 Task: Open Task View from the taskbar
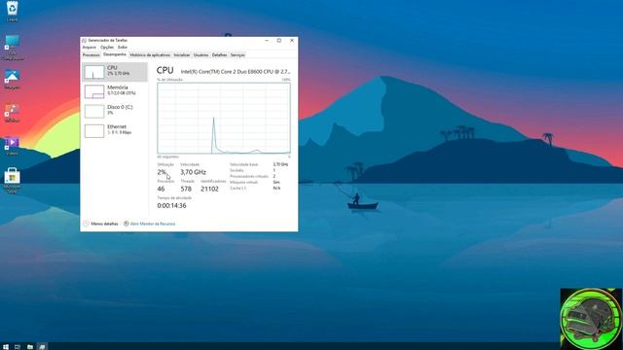pos(18,346)
